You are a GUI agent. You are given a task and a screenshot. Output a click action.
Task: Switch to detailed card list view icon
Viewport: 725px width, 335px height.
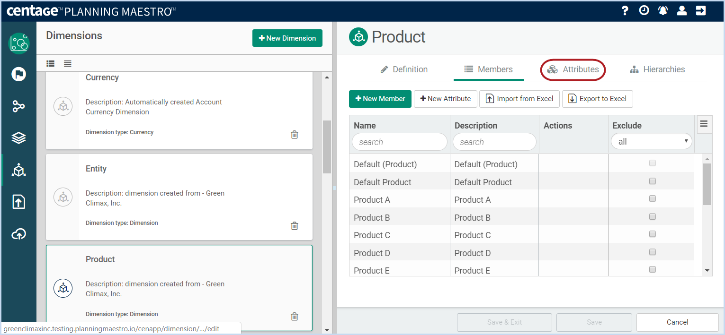point(51,63)
